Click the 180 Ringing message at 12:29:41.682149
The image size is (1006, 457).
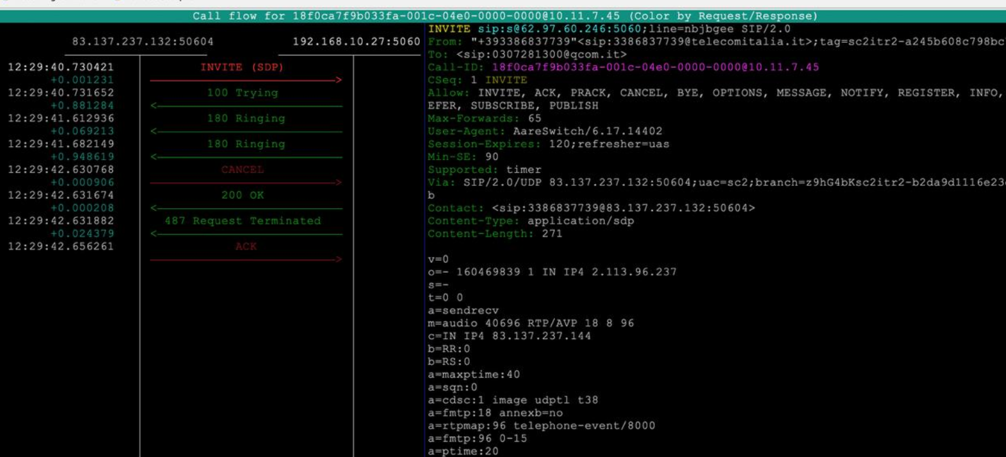tap(246, 144)
